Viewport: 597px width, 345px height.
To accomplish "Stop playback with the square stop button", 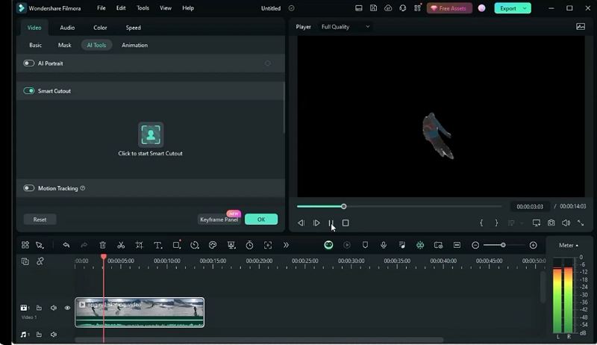I will click(346, 223).
